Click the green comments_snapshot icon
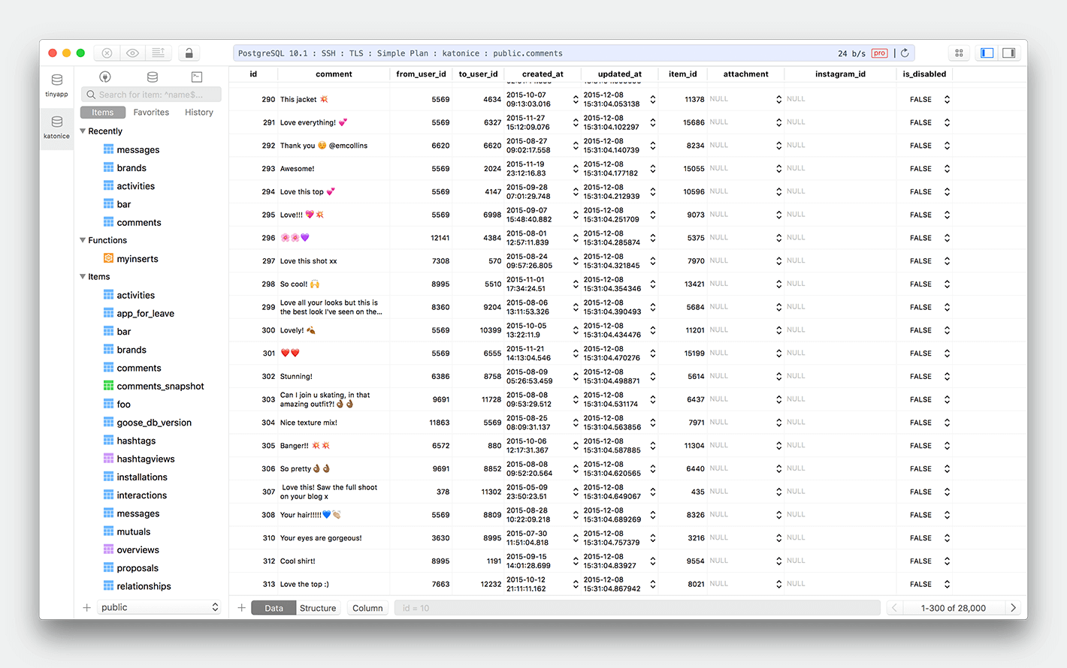Screen dimensions: 1067x668 pos(109,386)
